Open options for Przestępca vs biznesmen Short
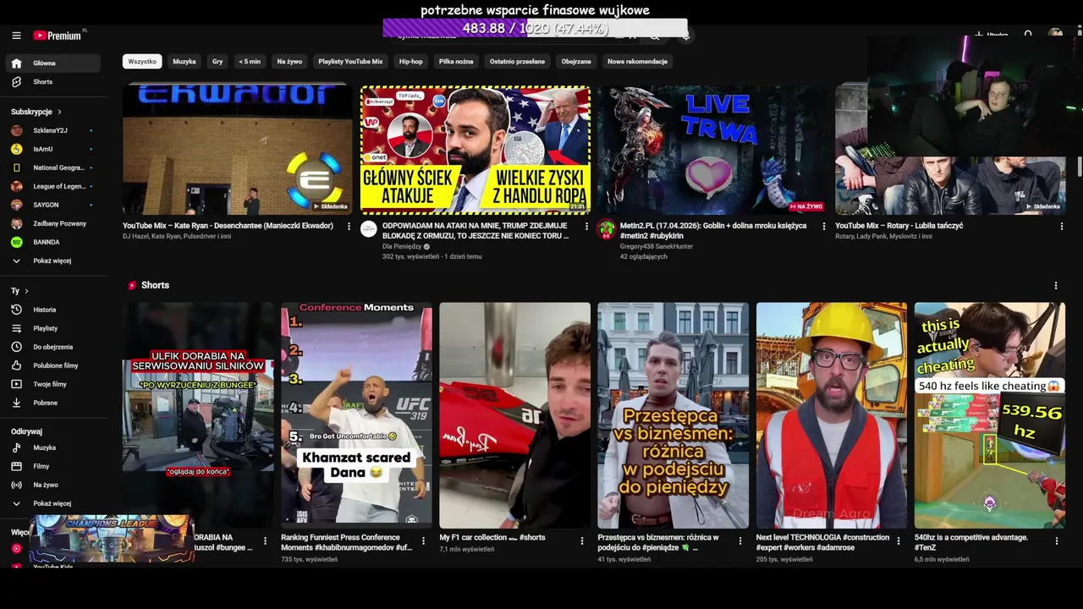This screenshot has width=1083, height=609. coord(739,540)
